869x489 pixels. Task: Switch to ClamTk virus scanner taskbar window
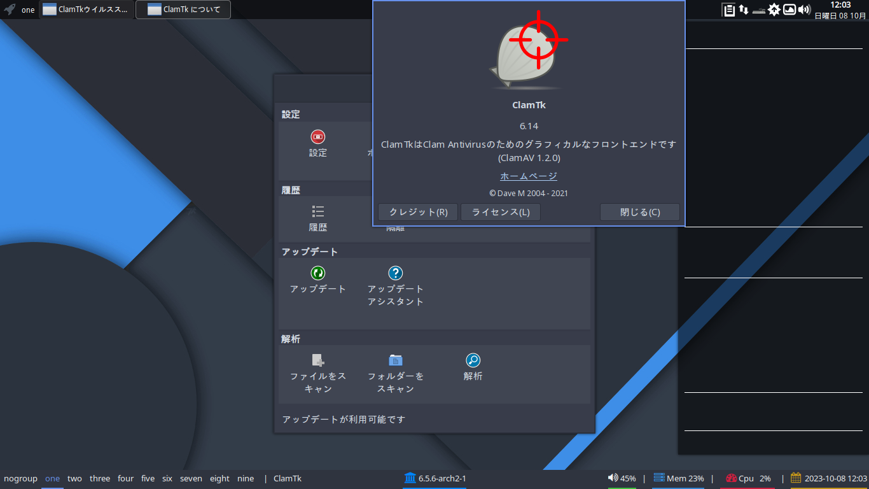click(87, 10)
